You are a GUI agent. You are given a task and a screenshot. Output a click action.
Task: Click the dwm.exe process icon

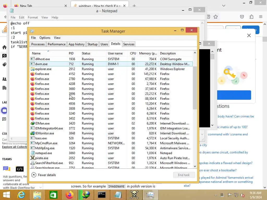[32, 64]
